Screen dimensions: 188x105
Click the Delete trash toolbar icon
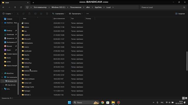point(47,14)
